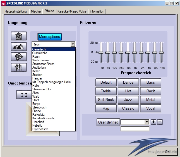Select Parkplatz in the dropdown list
Image resolution: width=180 pixels, height=157 pixels.
54,115
